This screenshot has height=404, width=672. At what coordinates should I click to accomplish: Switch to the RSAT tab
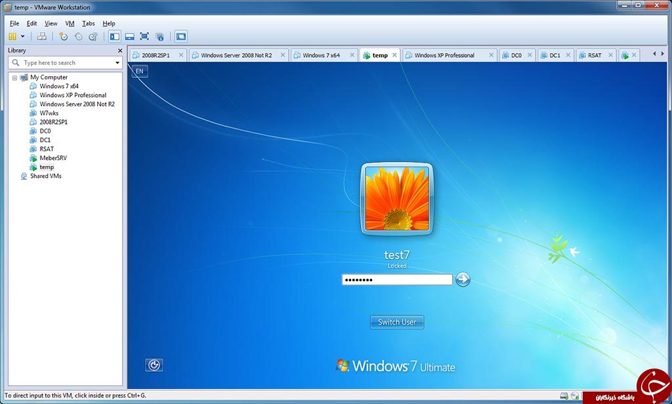coord(595,55)
